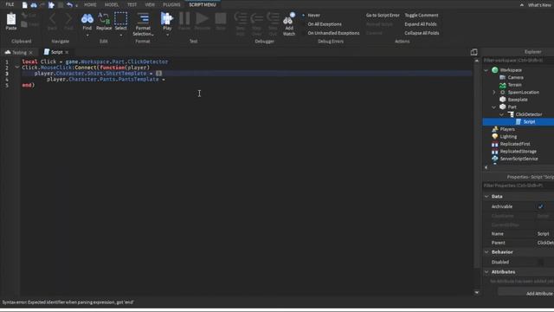The height and width of the screenshot is (312, 554).
Task: Click the Filter workspace search field
Action: (x=518, y=61)
